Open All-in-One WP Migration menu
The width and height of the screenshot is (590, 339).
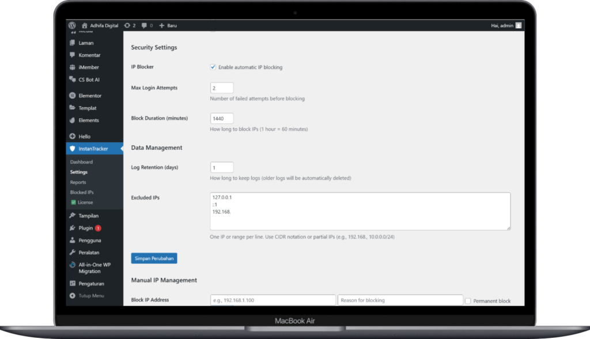tap(93, 268)
